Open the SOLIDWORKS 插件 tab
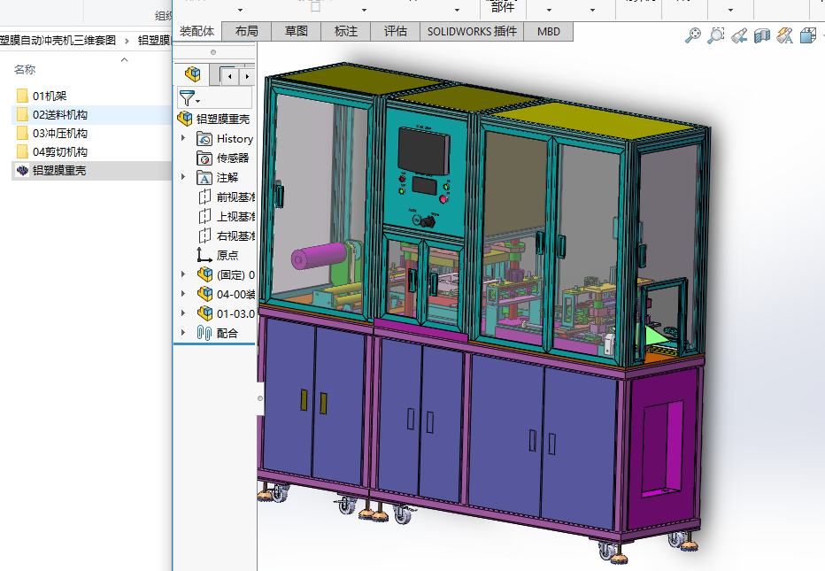This screenshot has height=571, width=825. 471,31
